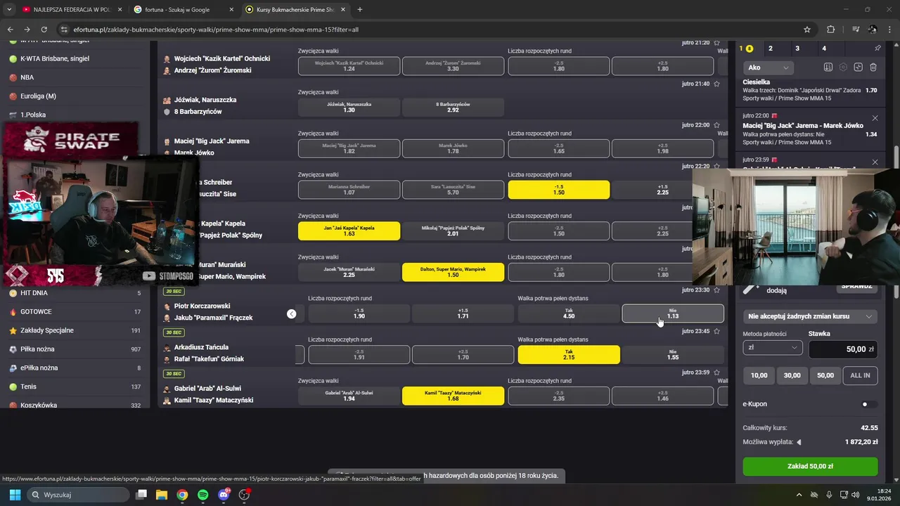Delete all bets with trash icon

pyautogui.click(x=873, y=67)
